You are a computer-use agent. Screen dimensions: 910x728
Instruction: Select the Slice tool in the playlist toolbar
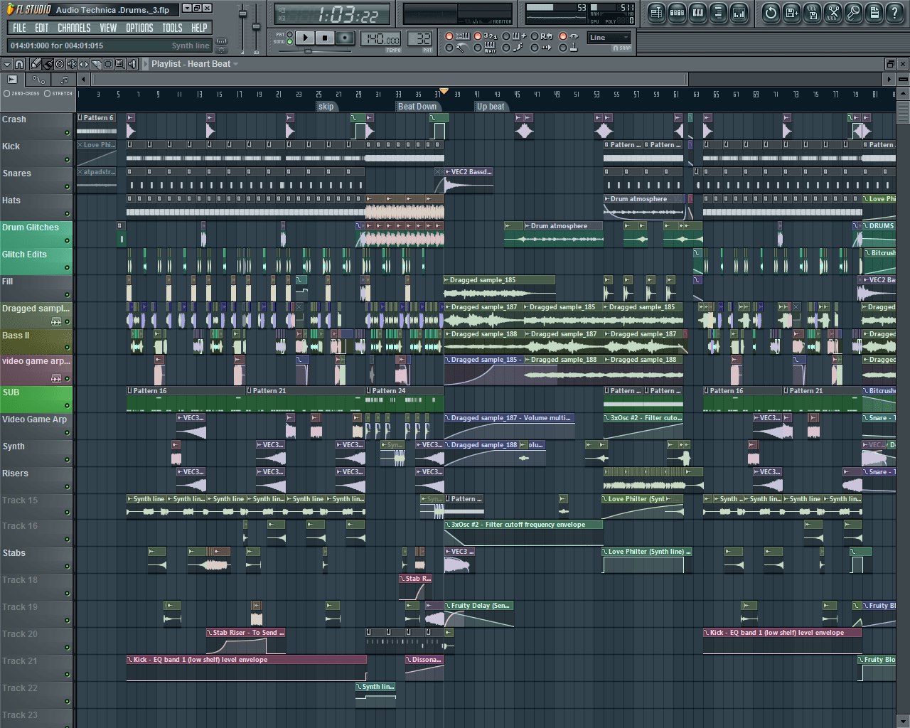[x=96, y=64]
